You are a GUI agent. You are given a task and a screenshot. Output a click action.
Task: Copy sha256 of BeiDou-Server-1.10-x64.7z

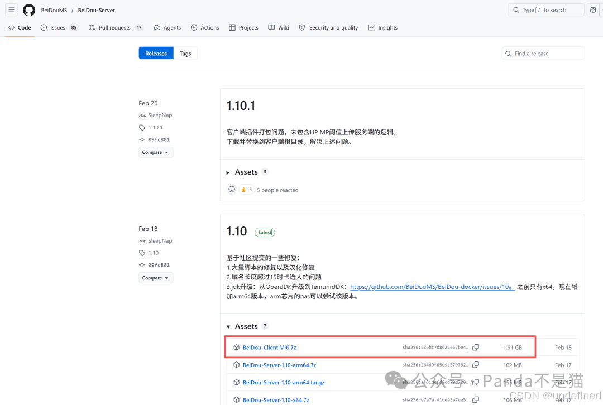tap(476, 399)
